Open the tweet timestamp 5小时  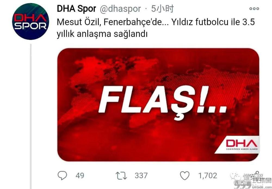point(162,9)
